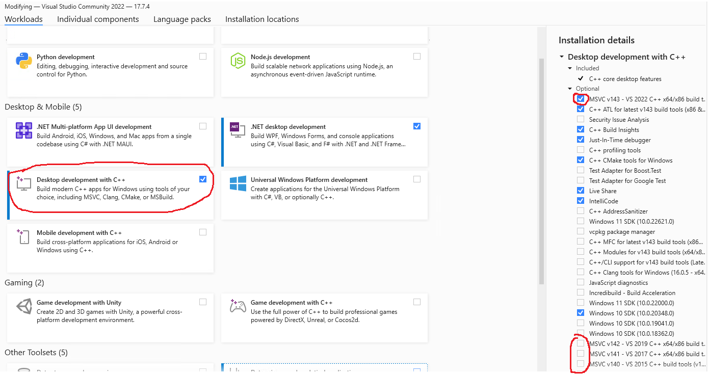Uncheck MSVC v143 VS 2022 build tools option
The width and height of the screenshot is (708, 374).
coord(581,99)
